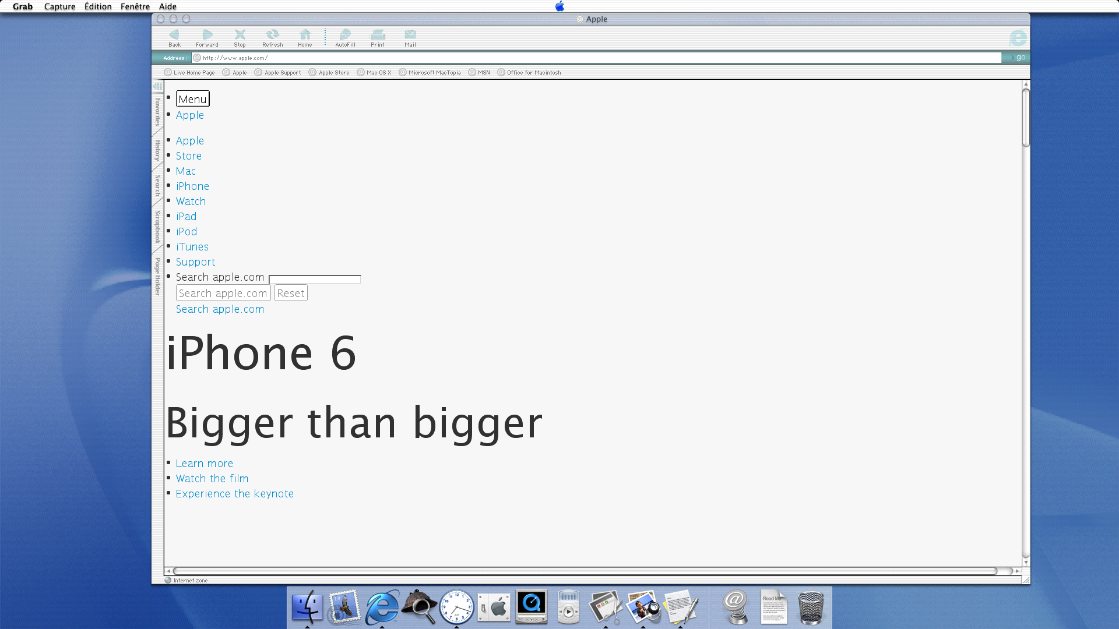
Task: Collapse the explorer bar arrow
Action: click(x=157, y=86)
